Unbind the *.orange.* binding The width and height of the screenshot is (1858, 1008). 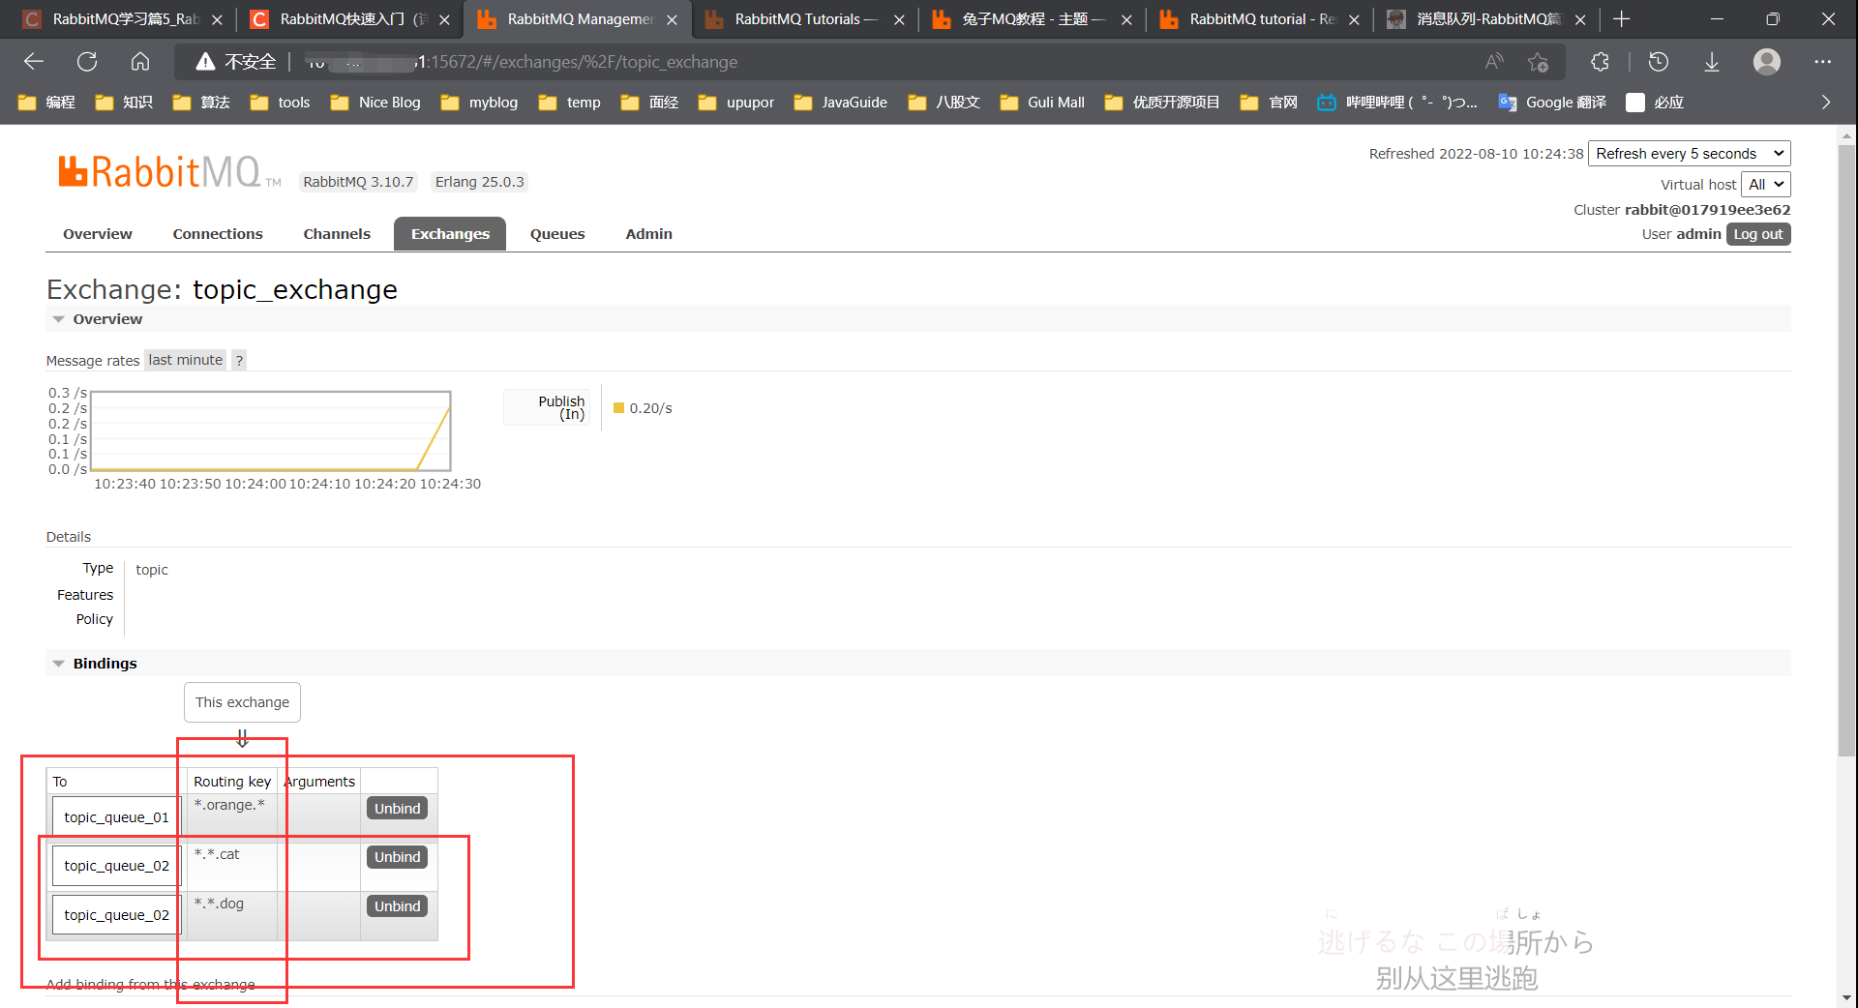(x=398, y=809)
